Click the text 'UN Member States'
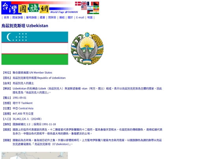Viewport: 213px width, 159px height. (41, 73)
